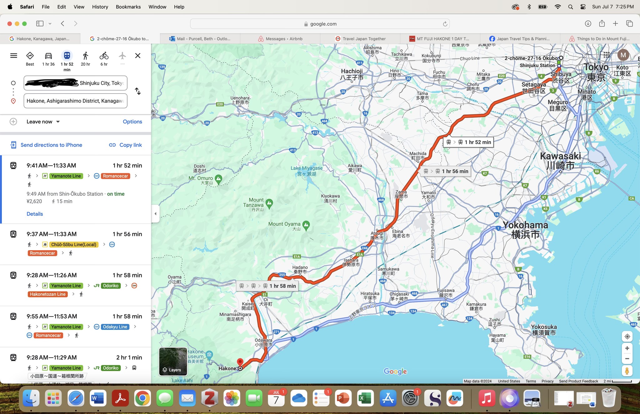Click the 1 hr 52 min route label on map

click(x=468, y=142)
